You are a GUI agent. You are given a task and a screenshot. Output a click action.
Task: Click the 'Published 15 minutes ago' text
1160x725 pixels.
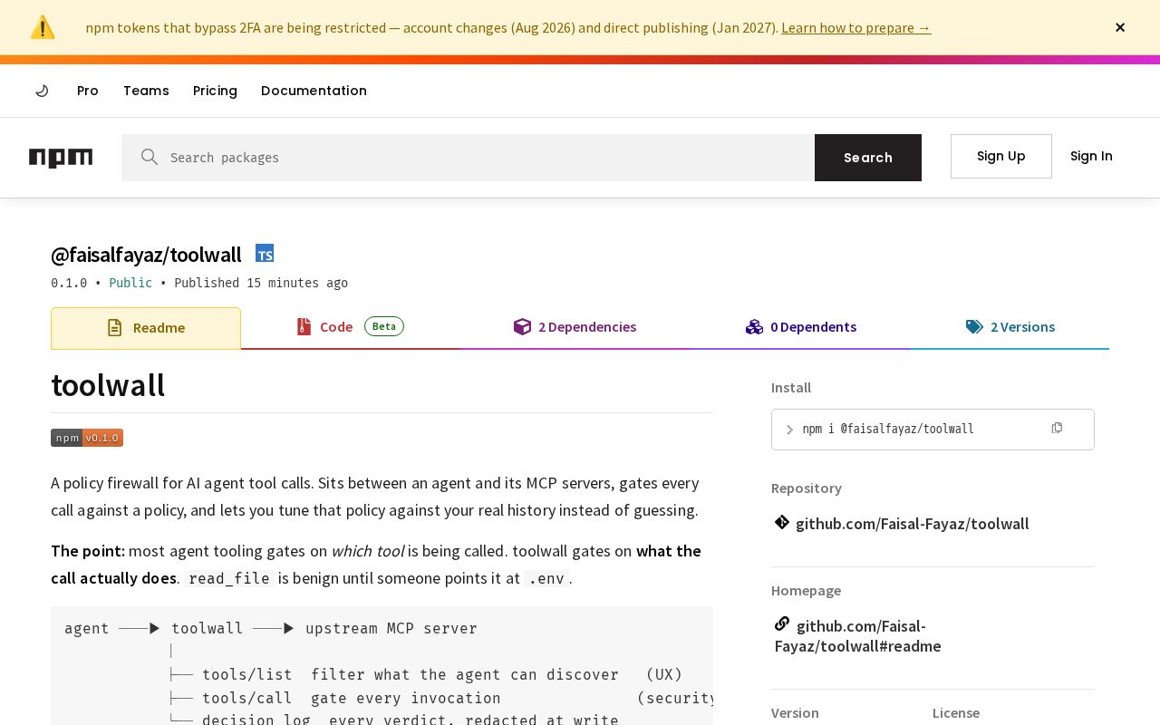[x=261, y=283]
